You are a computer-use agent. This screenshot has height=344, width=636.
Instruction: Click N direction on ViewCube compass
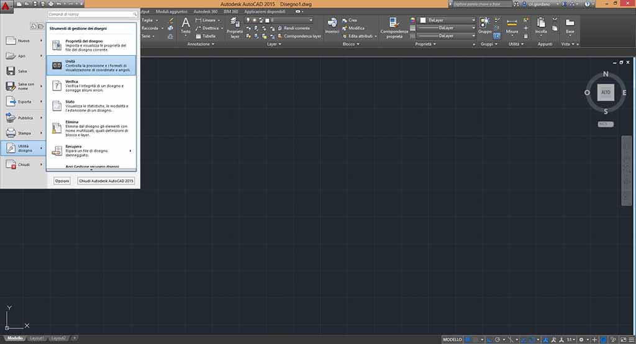[606, 74]
